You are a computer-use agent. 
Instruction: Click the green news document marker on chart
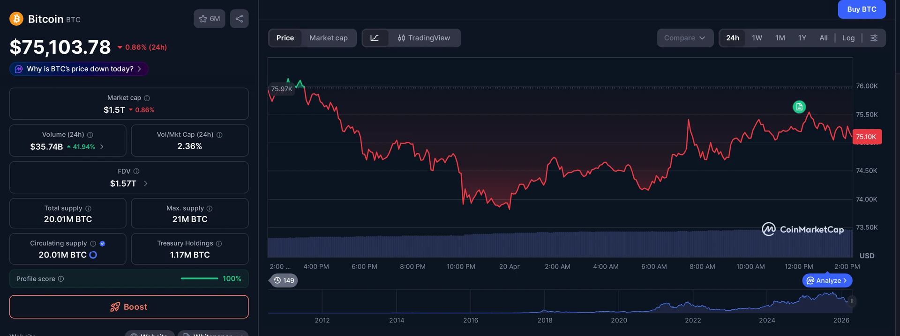pos(799,107)
